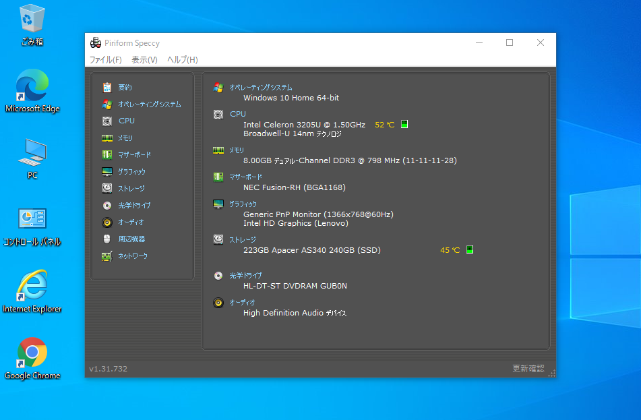641x420 pixels.
Task: Select the Google Chrome desktop shortcut
Action: coord(32,359)
